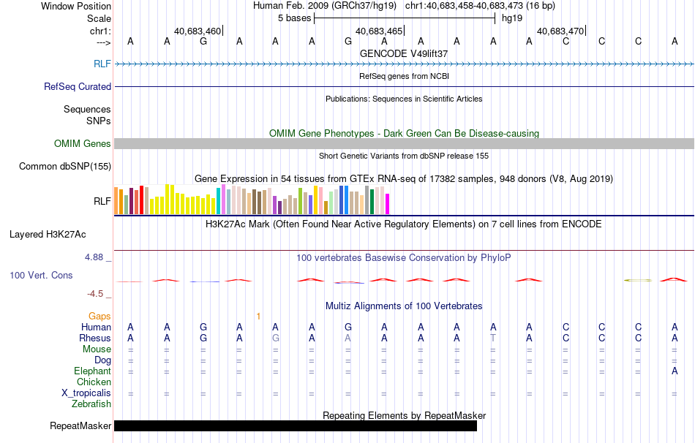Click the orange '1' gap marker
The height and width of the screenshot is (443, 695).
click(258, 317)
